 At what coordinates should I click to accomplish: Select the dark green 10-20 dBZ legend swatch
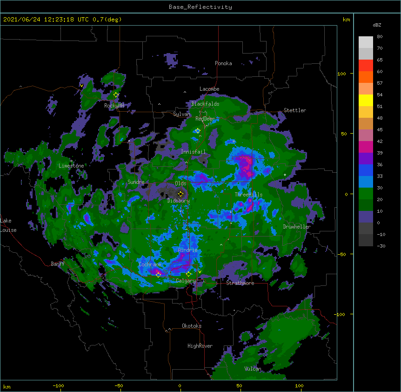(x=366, y=205)
